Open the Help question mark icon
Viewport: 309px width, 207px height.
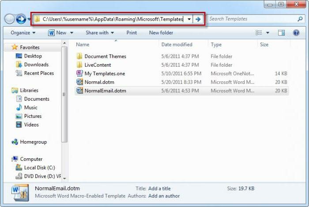coord(296,33)
